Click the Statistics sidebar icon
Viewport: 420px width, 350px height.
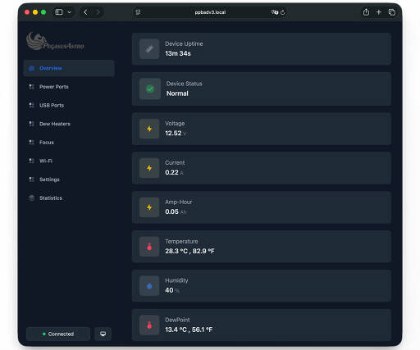32,198
